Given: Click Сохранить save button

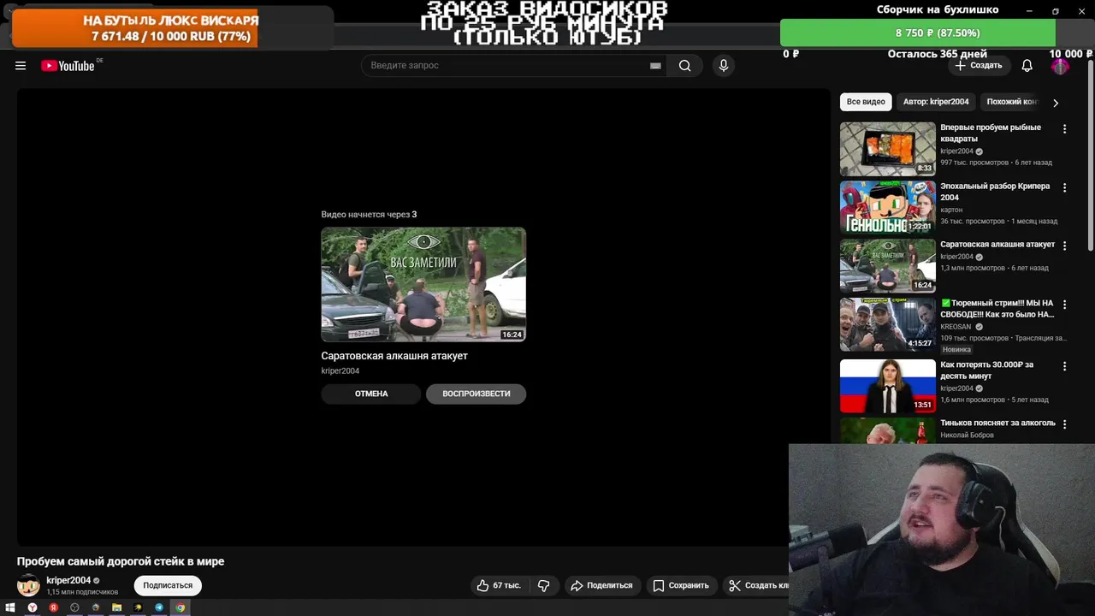Looking at the screenshot, I should coord(681,585).
